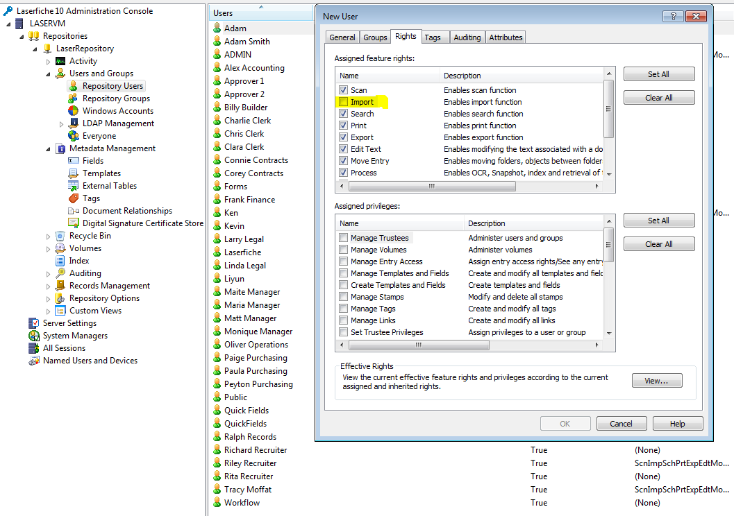The width and height of the screenshot is (734, 516).
Task: Click the All Sessions icon
Action: [34, 348]
